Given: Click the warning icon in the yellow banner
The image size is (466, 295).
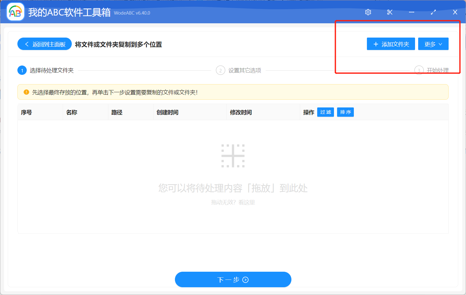Looking at the screenshot, I should [26, 92].
